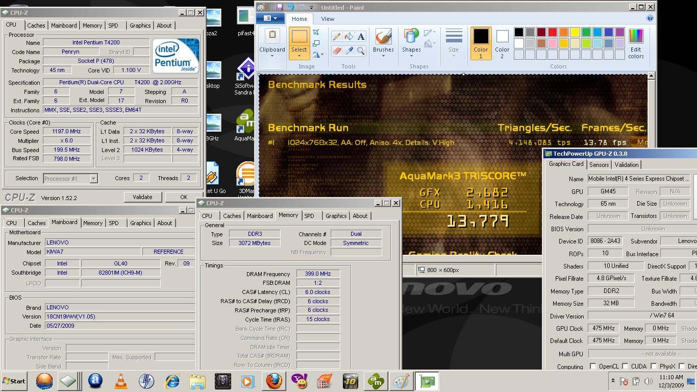
Task: Choose the Magnifier tool in Paint
Action: (361, 51)
